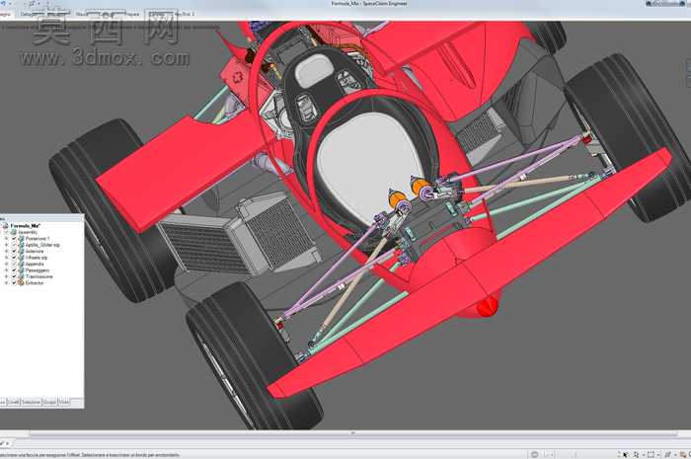The width and height of the screenshot is (691, 459).
Task: Click the round stop icon in status bar
Action: click(x=535, y=455)
